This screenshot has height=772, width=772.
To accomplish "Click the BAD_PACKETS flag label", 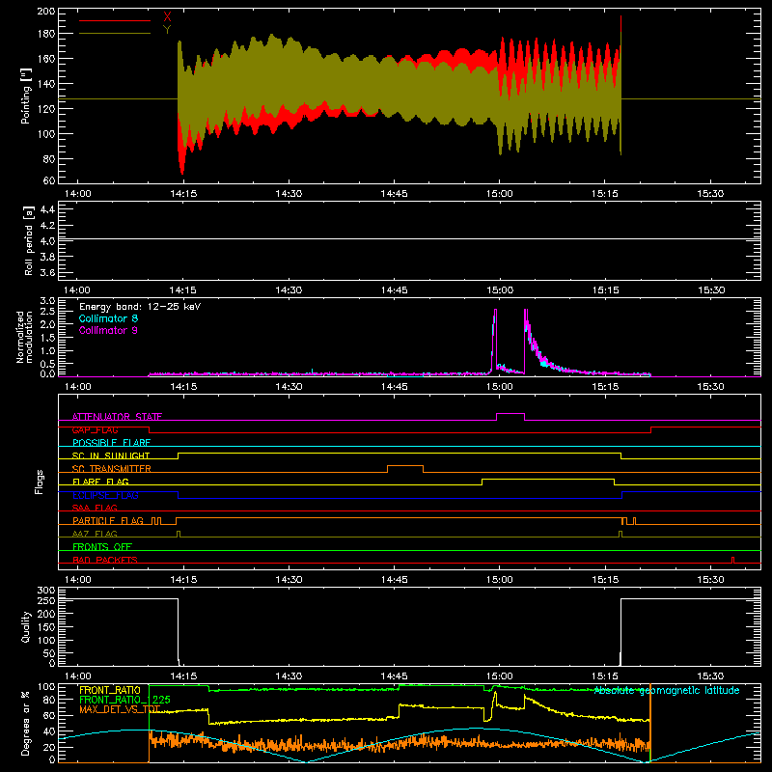I will click(x=105, y=560).
